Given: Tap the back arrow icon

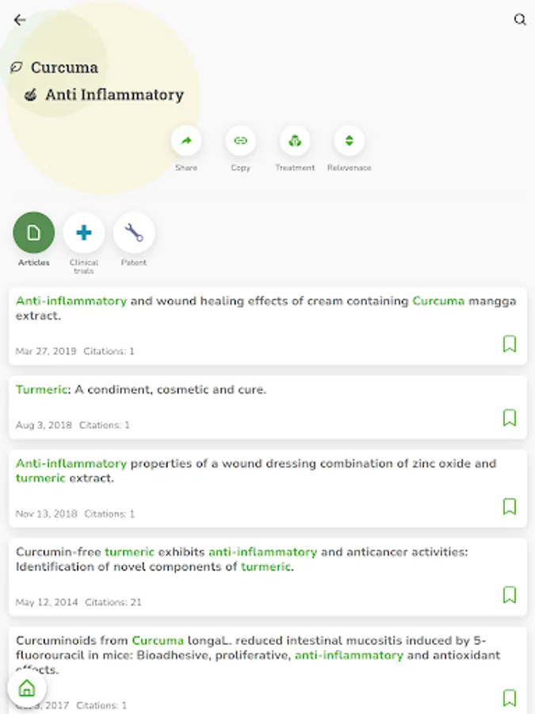Looking at the screenshot, I should [20, 21].
